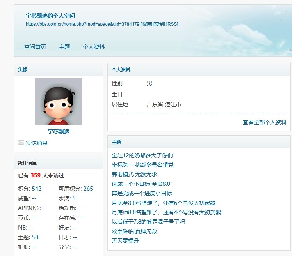
Task: Click the NB stat entry
Action: 26,228
